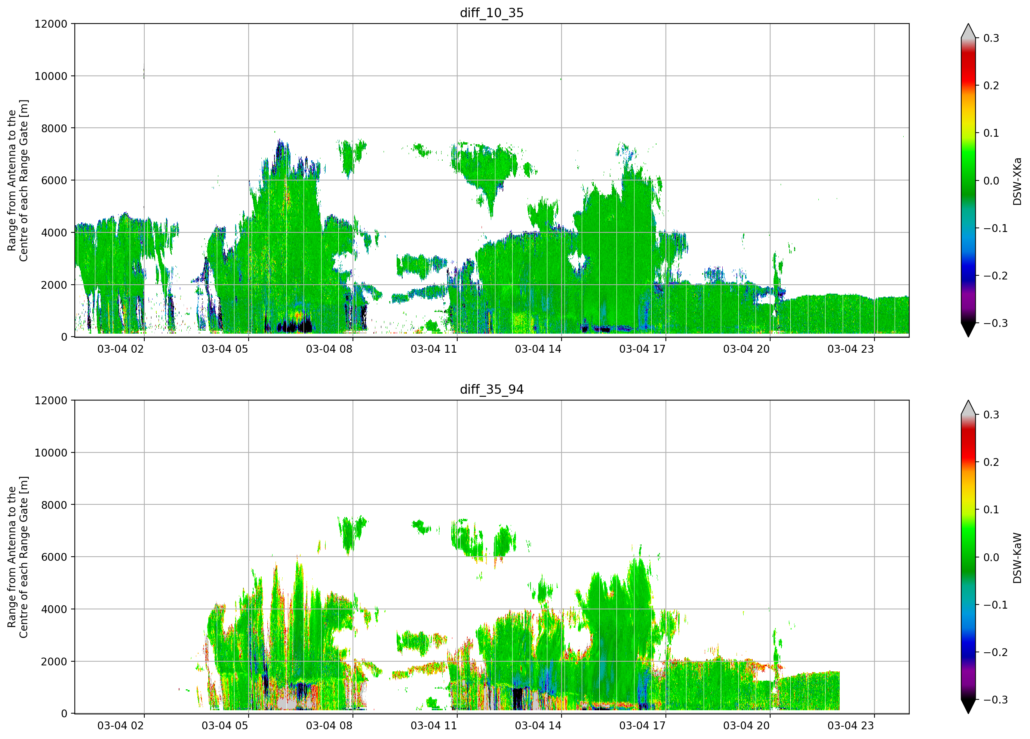This screenshot has width=1030, height=739.
Task: Click black lower extend arrow of DSW-KaW colorbar
Action: coord(968,706)
